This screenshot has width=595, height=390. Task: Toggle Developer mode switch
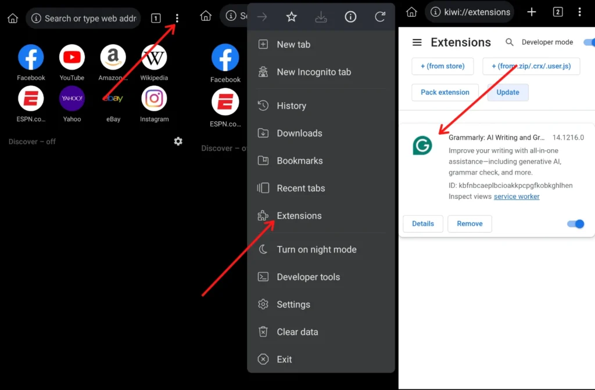(x=588, y=42)
